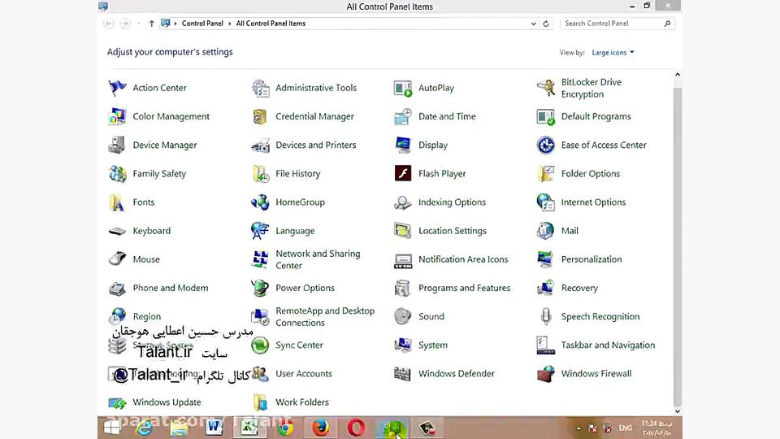Open the Region link
Viewport: 780px width, 439px height.
click(147, 316)
